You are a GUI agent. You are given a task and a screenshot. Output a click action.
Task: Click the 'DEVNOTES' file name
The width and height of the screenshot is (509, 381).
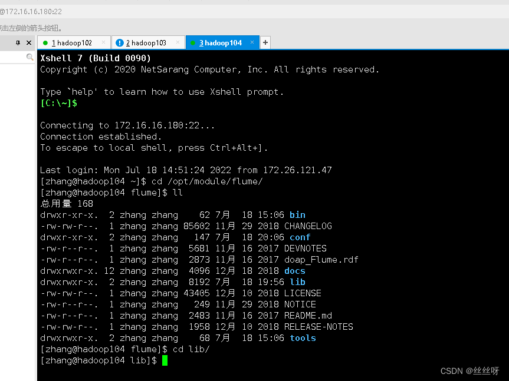(x=306, y=249)
